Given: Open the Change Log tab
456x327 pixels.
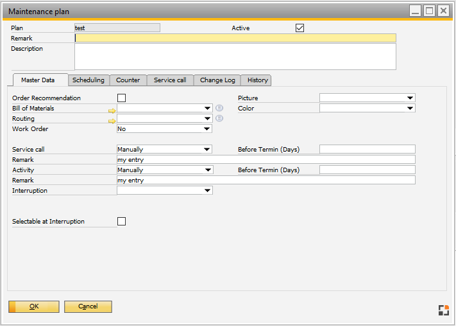Looking at the screenshot, I should pos(217,80).
